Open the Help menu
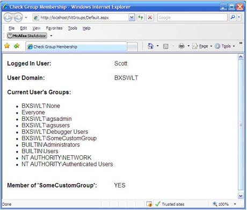 86,28
